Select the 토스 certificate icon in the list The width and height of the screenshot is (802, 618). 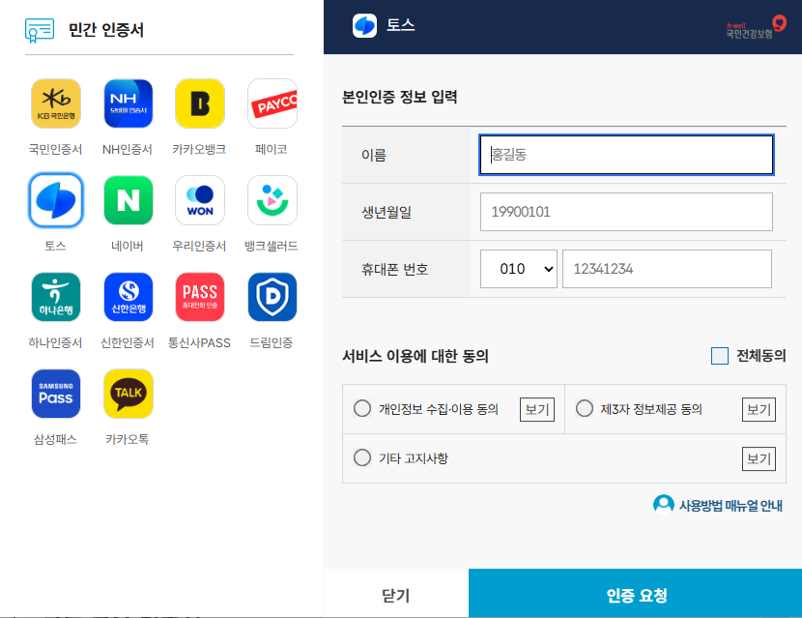click(x=56, y=200)
